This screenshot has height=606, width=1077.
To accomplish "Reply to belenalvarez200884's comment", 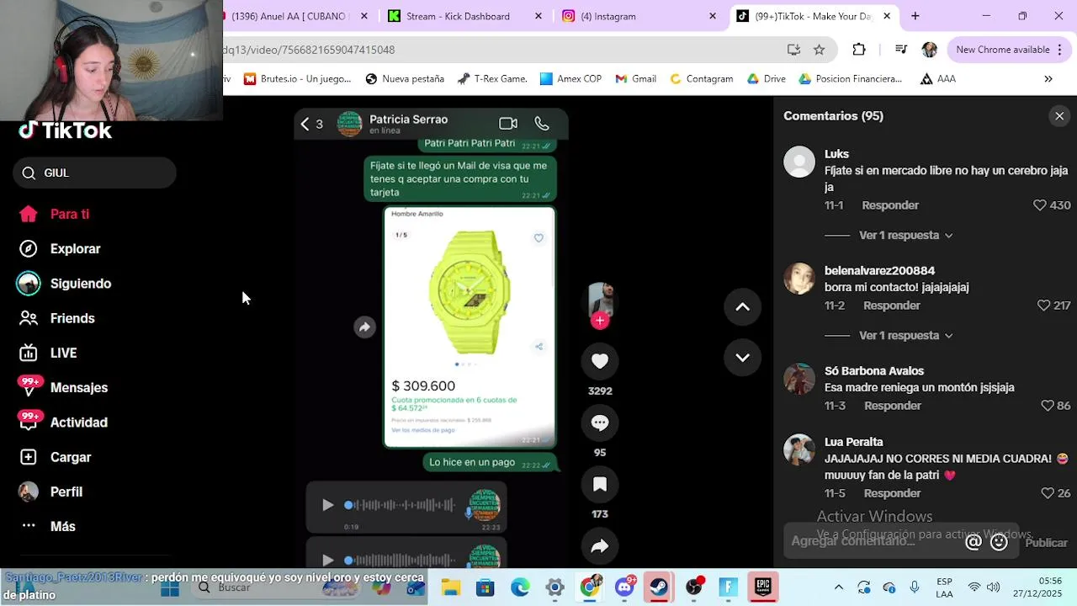I will tap(892, 306).
